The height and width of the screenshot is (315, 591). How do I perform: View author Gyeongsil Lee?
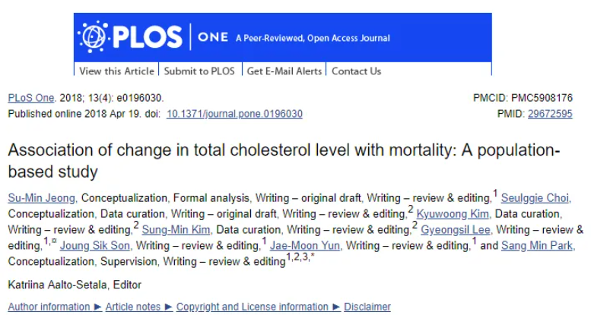[x=456, y=229]
